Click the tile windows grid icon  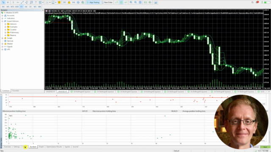point(140,3)
